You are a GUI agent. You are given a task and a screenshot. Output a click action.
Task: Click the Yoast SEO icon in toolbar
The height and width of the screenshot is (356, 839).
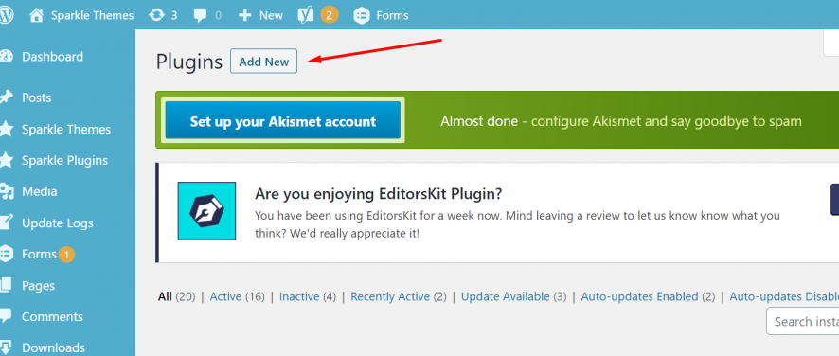click(306, 15)
